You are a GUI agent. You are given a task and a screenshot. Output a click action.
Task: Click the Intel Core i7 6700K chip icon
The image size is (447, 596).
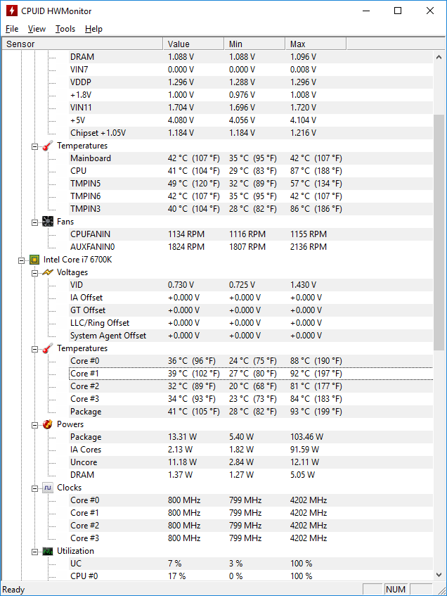[34, 260]
